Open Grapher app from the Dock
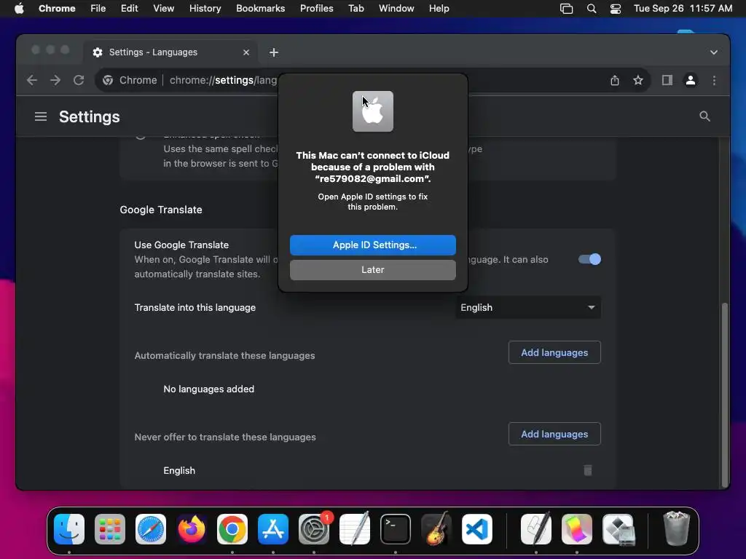The image size is (746, 559). pyautogui.click(x=577, y=529)
